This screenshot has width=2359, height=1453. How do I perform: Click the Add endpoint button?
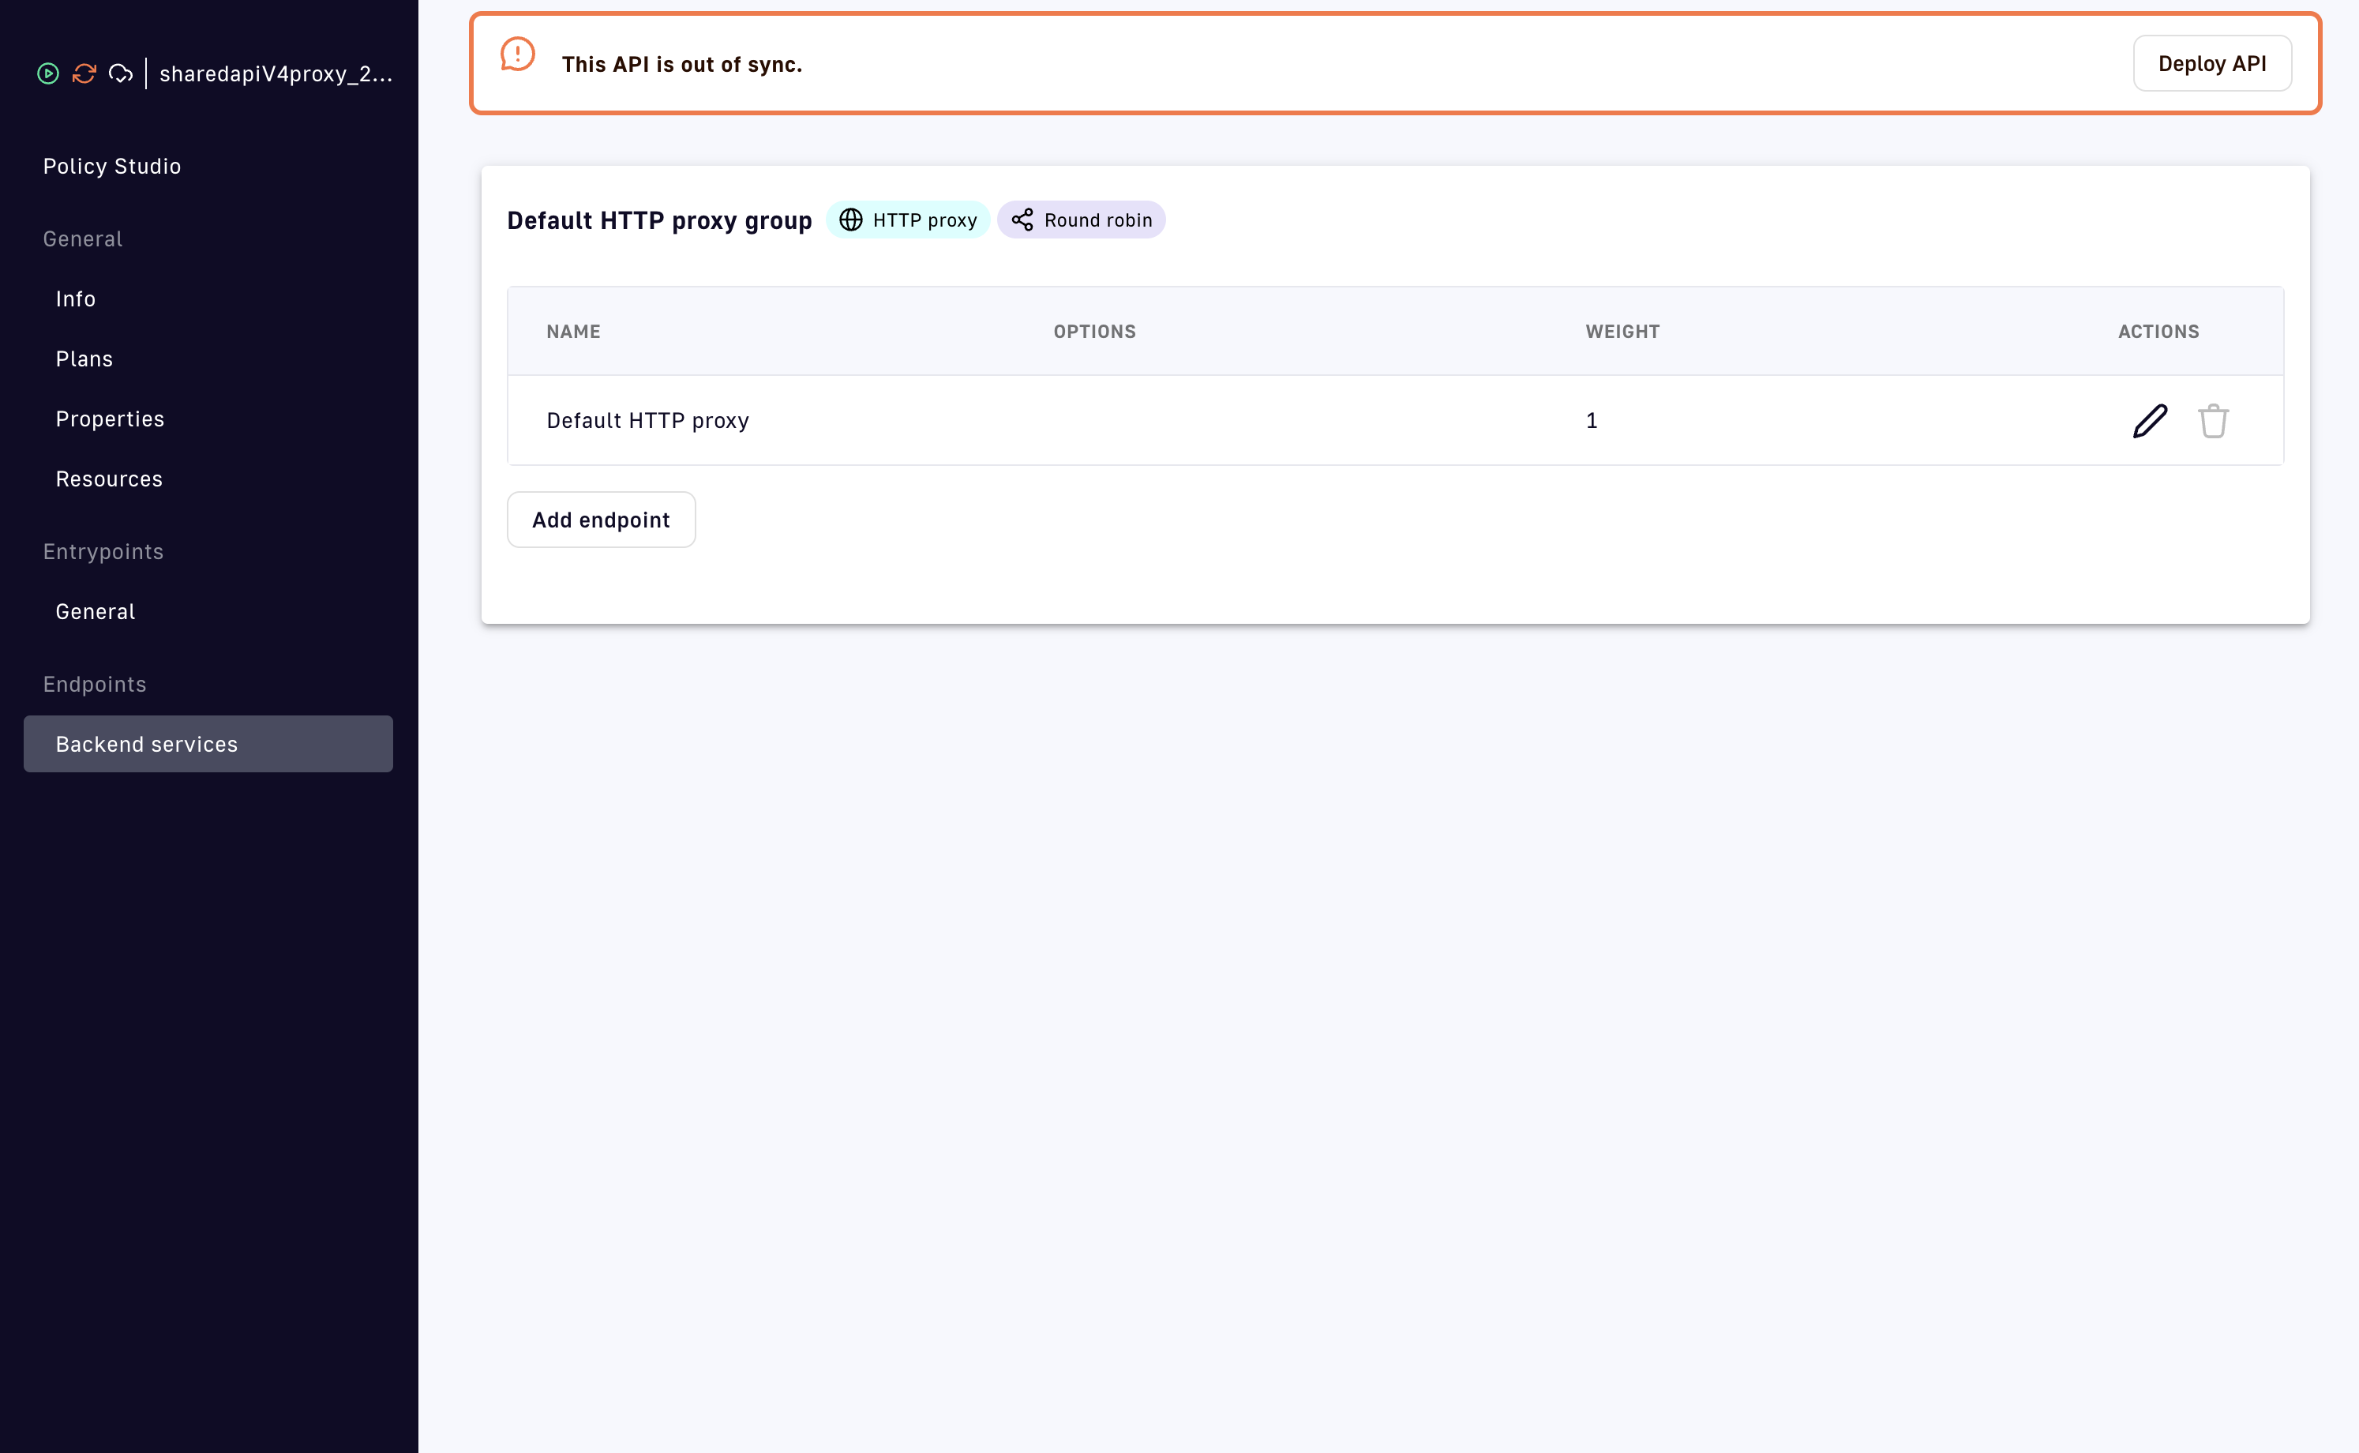(602, 520)
